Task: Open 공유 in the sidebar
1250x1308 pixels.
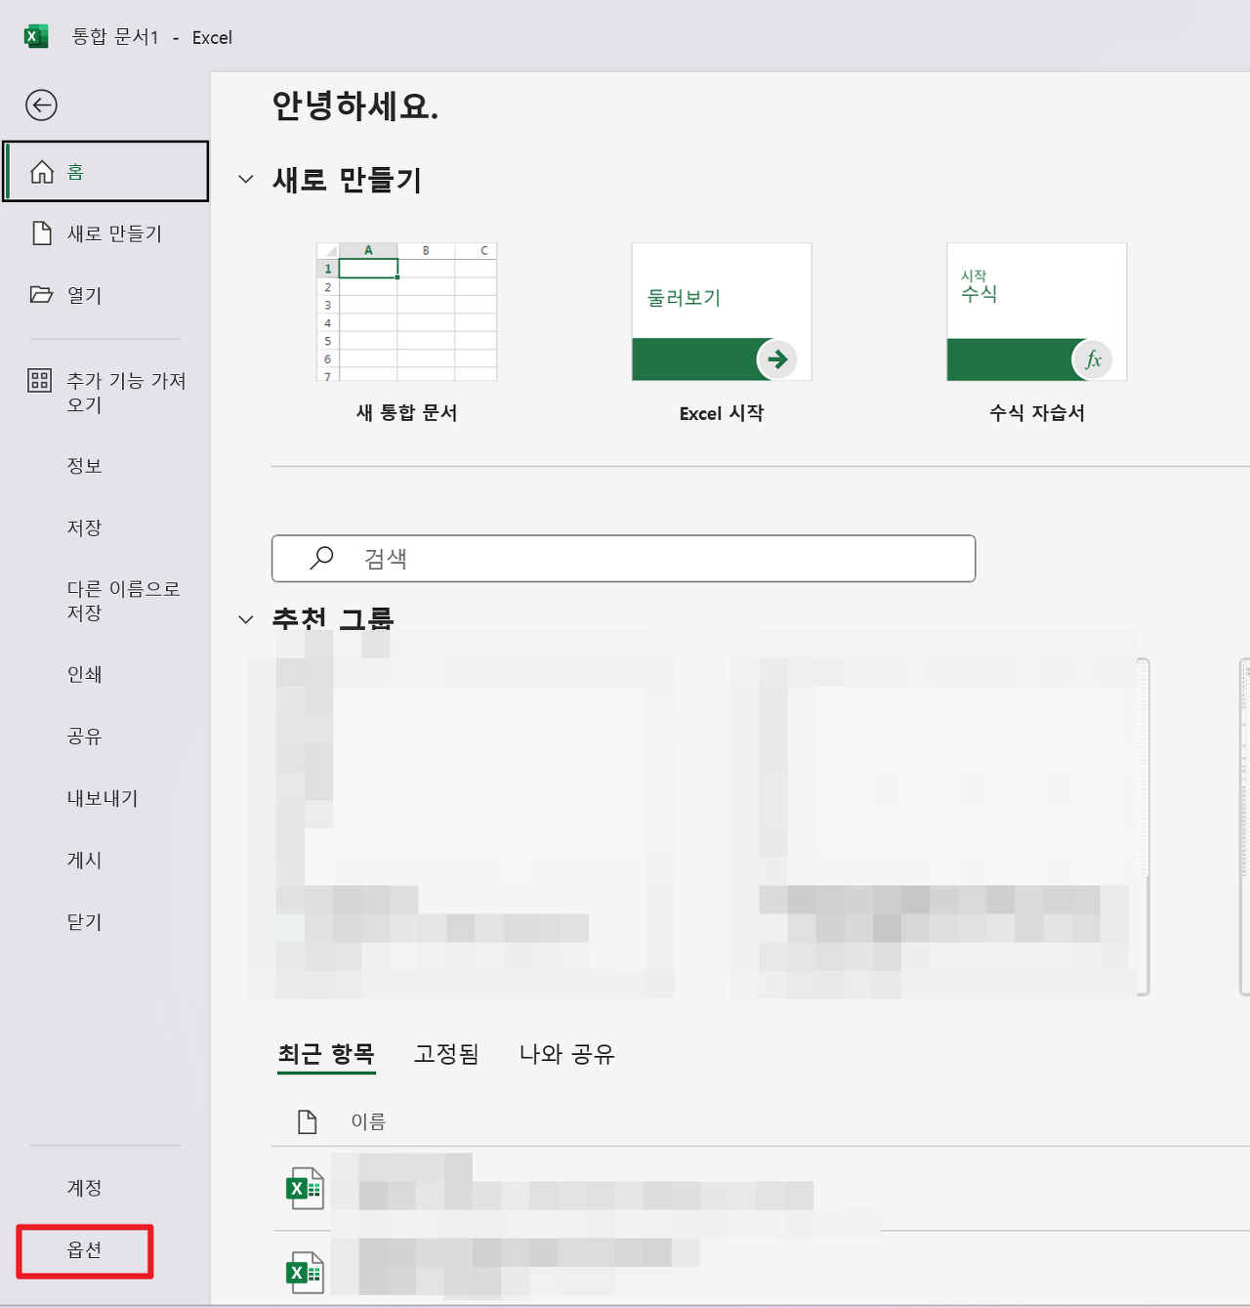Action: (84, 737)
